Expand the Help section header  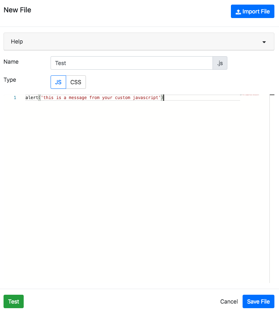pos(139,42)
